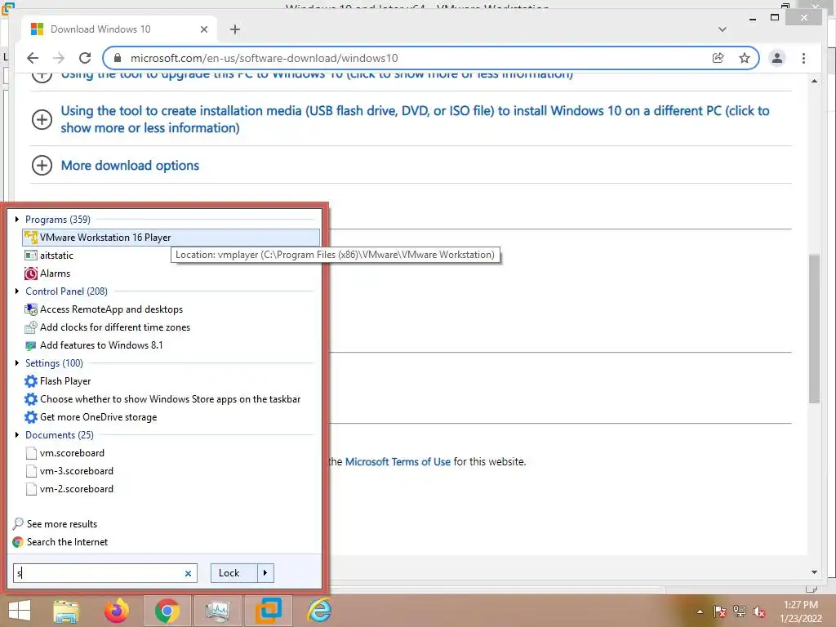
Task: Open the arrow menu beside Lock
Action: [265, 573]
